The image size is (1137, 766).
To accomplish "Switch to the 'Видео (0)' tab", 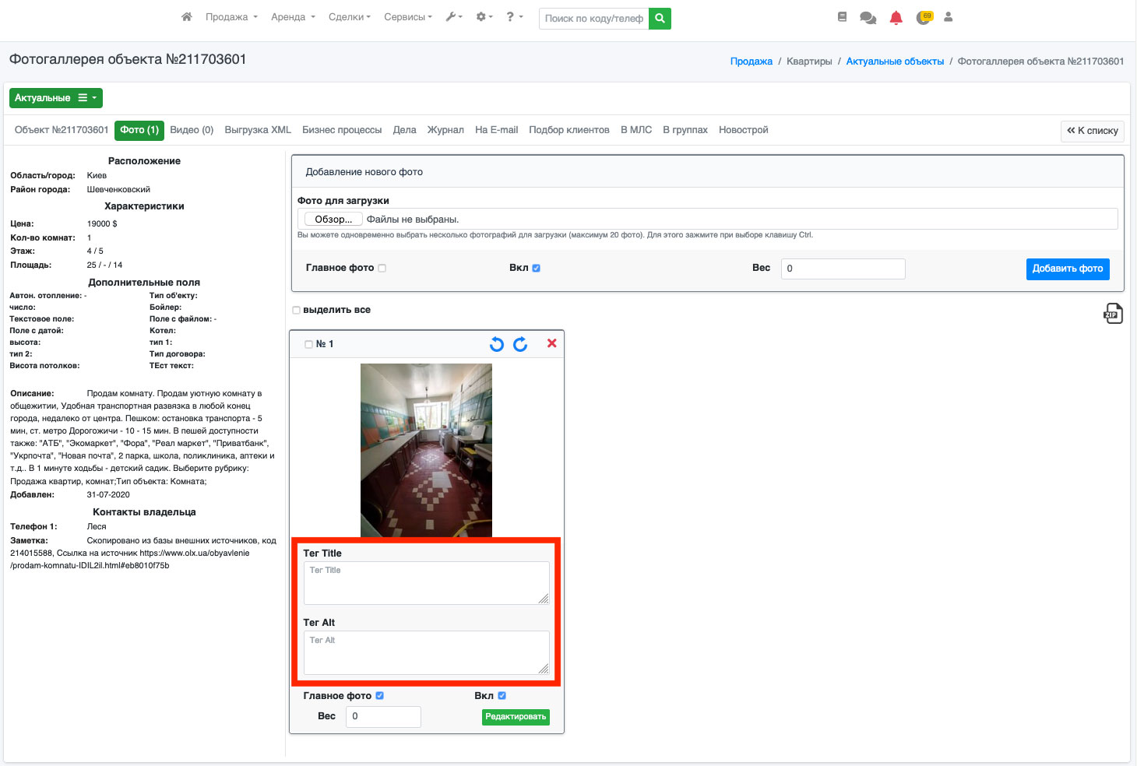I will click(192, 130).
